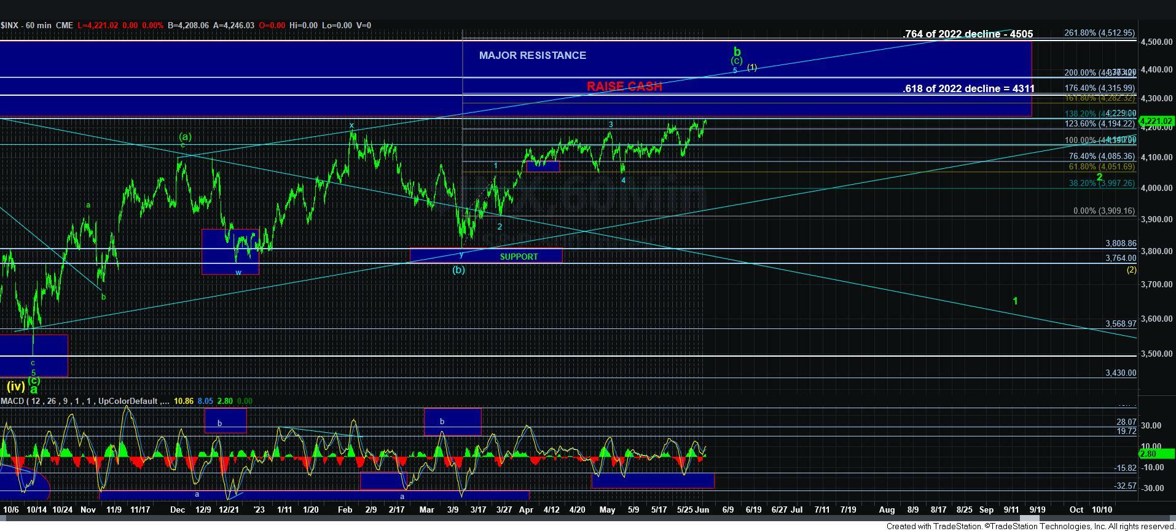Click the 3,568.97 horizontal line label
1176x531 pixels.
[x=1121, y=324]
